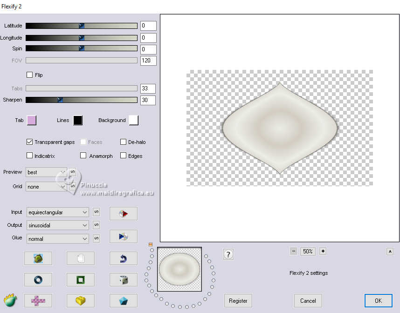Click the dice randomize button

tap(124, 279)
